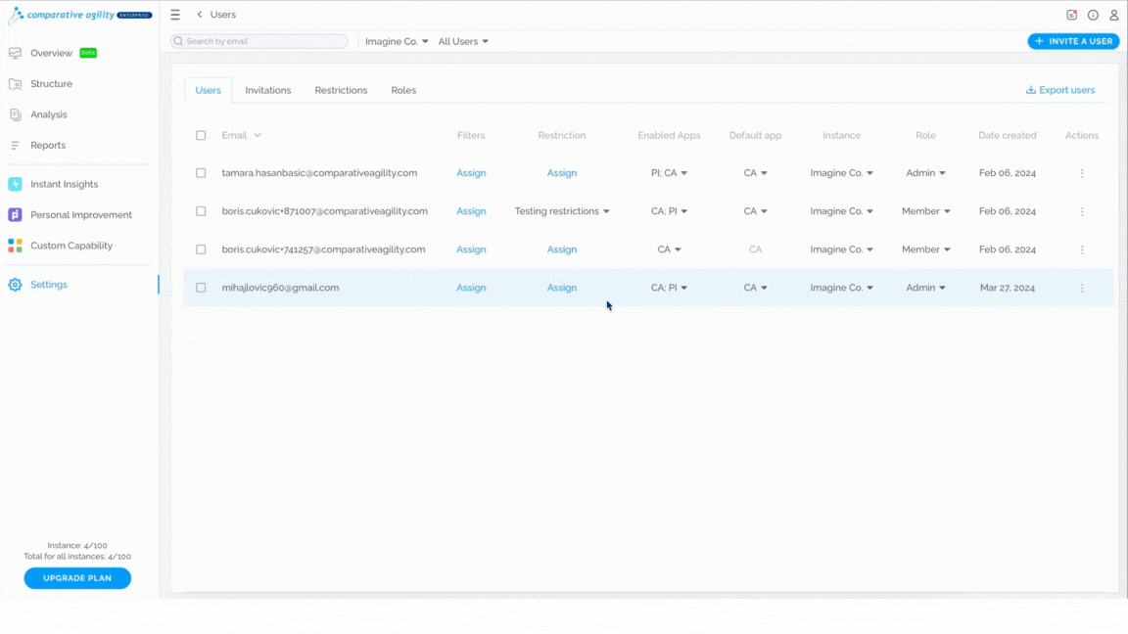Screen dimensions: 1128x634
Task: Click the Upgrade Plan button
Action: tap(77, 578)
